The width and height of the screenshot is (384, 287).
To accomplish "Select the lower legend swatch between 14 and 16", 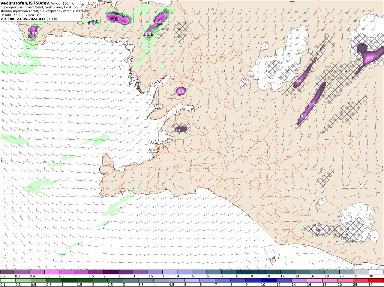I will (x=299, y=281).
